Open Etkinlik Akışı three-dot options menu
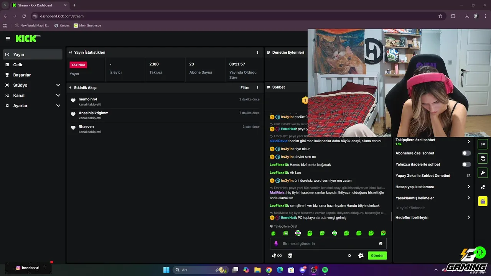This screenshot has width=491, height=276. click(257, 88)
